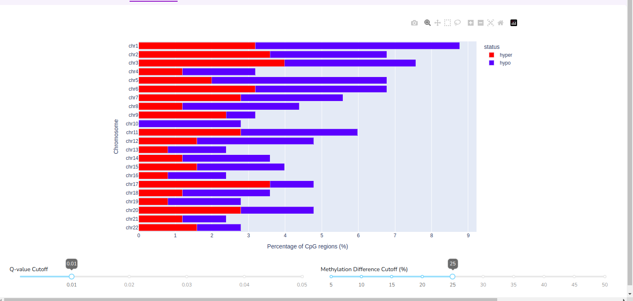Click the x-axis tick label 5
The width and height of the screenshot is (633, 301).
pos(322,236)
